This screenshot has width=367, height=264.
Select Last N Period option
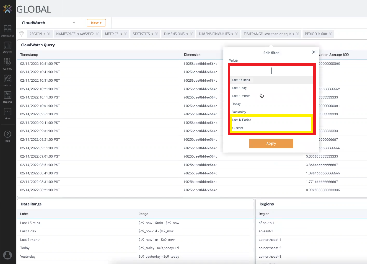272,120
